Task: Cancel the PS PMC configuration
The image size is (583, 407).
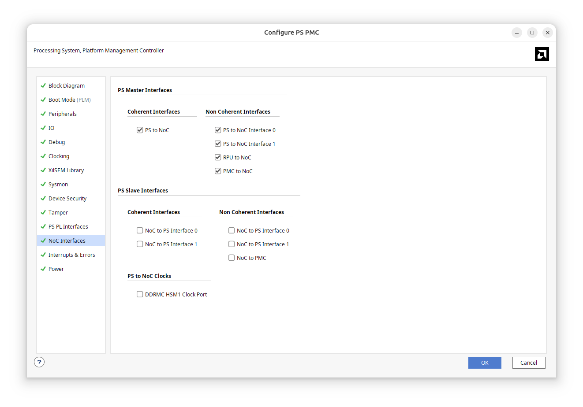Action: coord(528,363)
